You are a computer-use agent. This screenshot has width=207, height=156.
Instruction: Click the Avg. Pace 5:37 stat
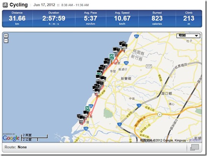[91, 19]
